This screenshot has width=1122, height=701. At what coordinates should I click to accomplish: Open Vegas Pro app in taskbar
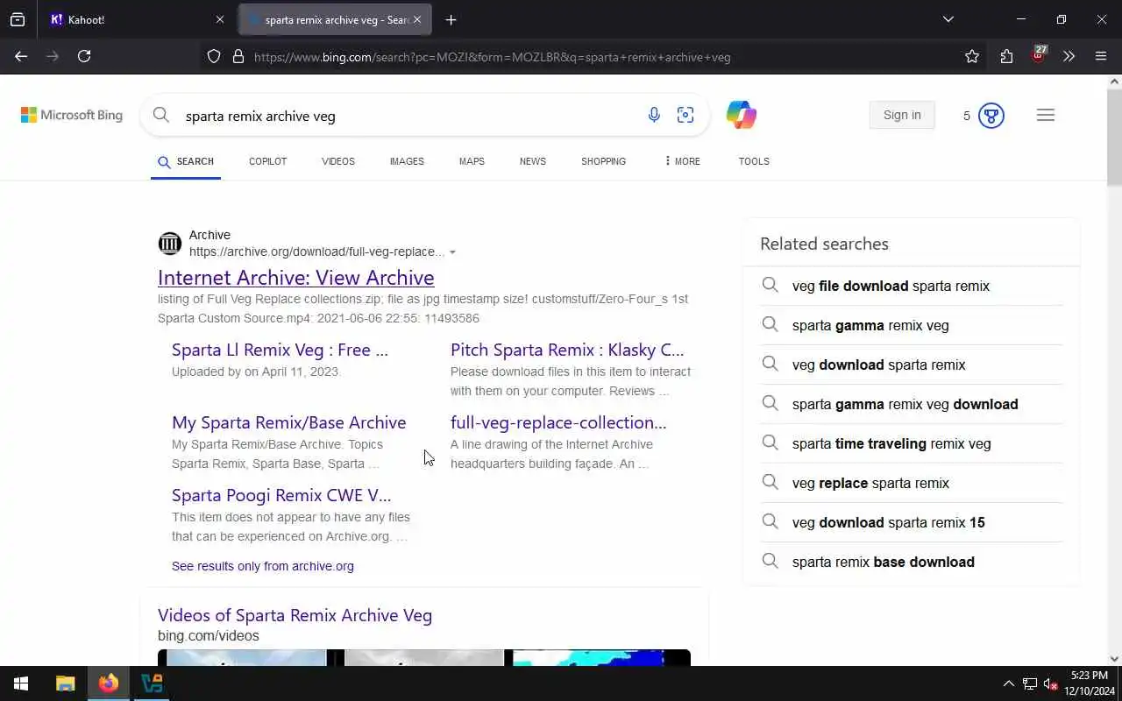tap(152, 683)
